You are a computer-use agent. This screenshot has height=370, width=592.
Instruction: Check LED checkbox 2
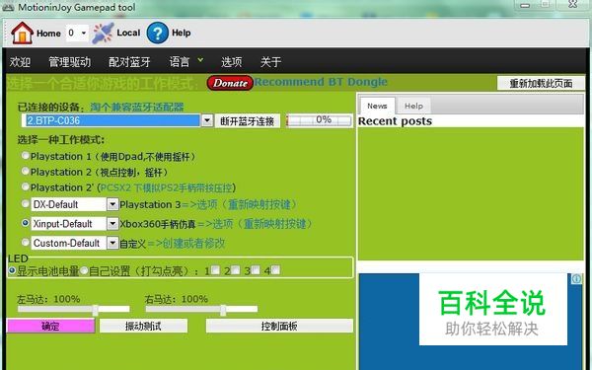pyautogui.click(x=235, y=270)
